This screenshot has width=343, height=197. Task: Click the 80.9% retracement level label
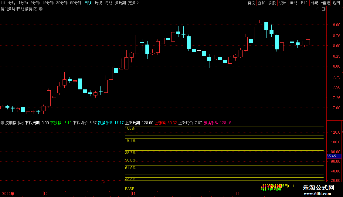coord(130,180)
